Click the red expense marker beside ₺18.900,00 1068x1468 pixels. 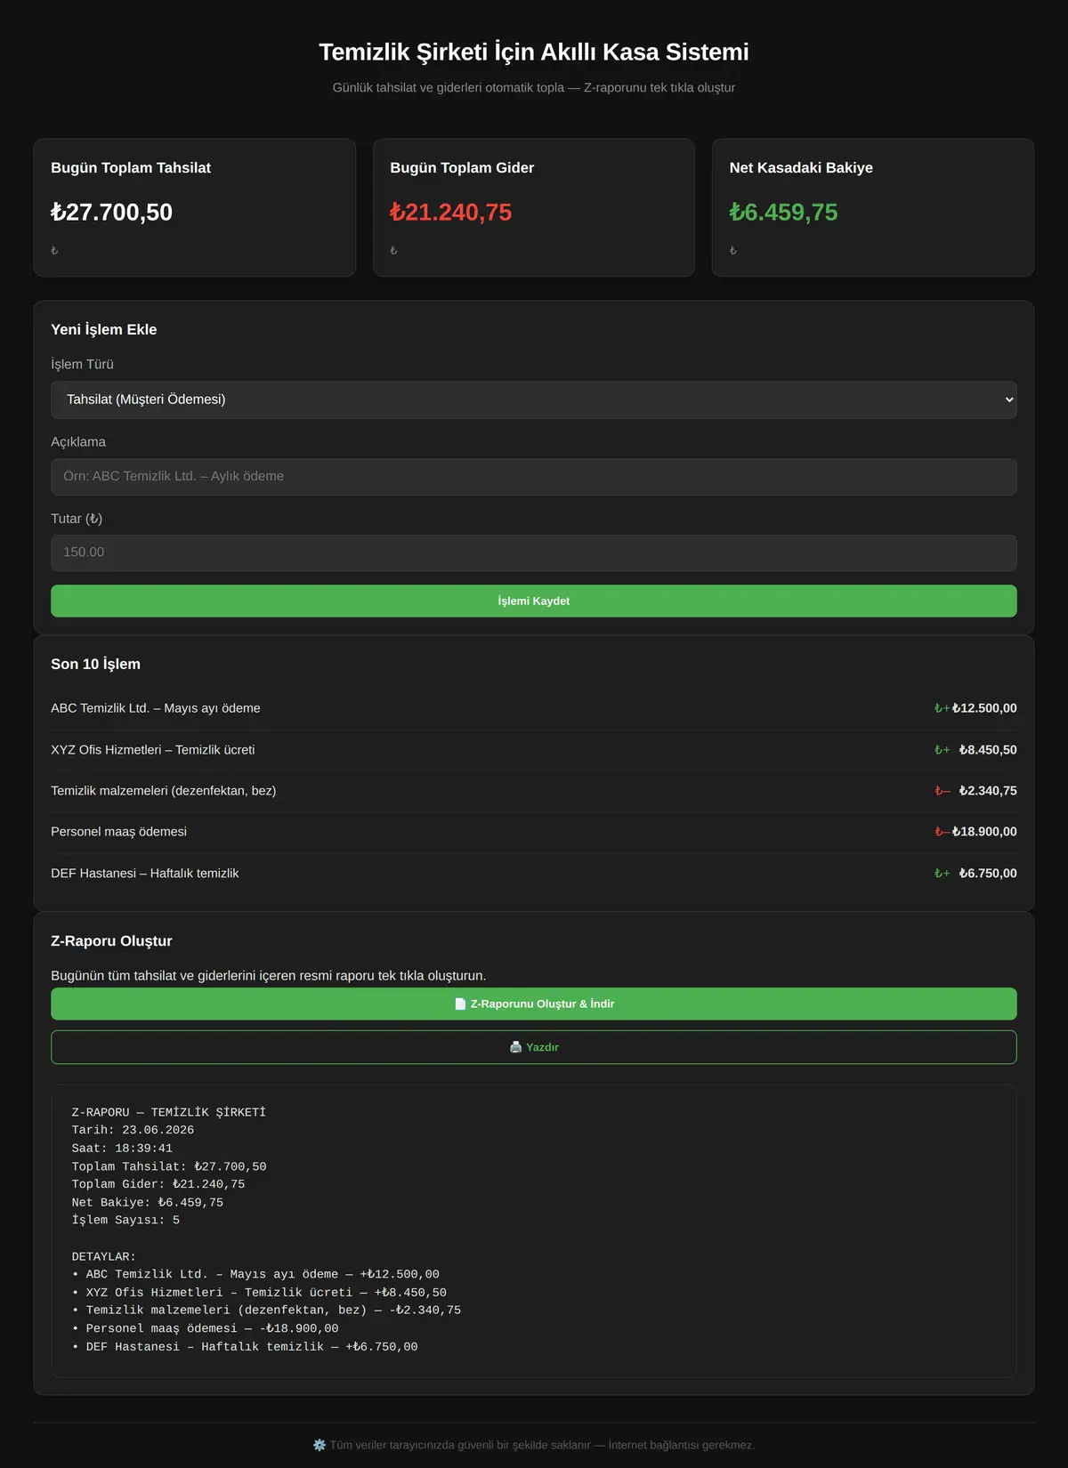pos(942,832)
